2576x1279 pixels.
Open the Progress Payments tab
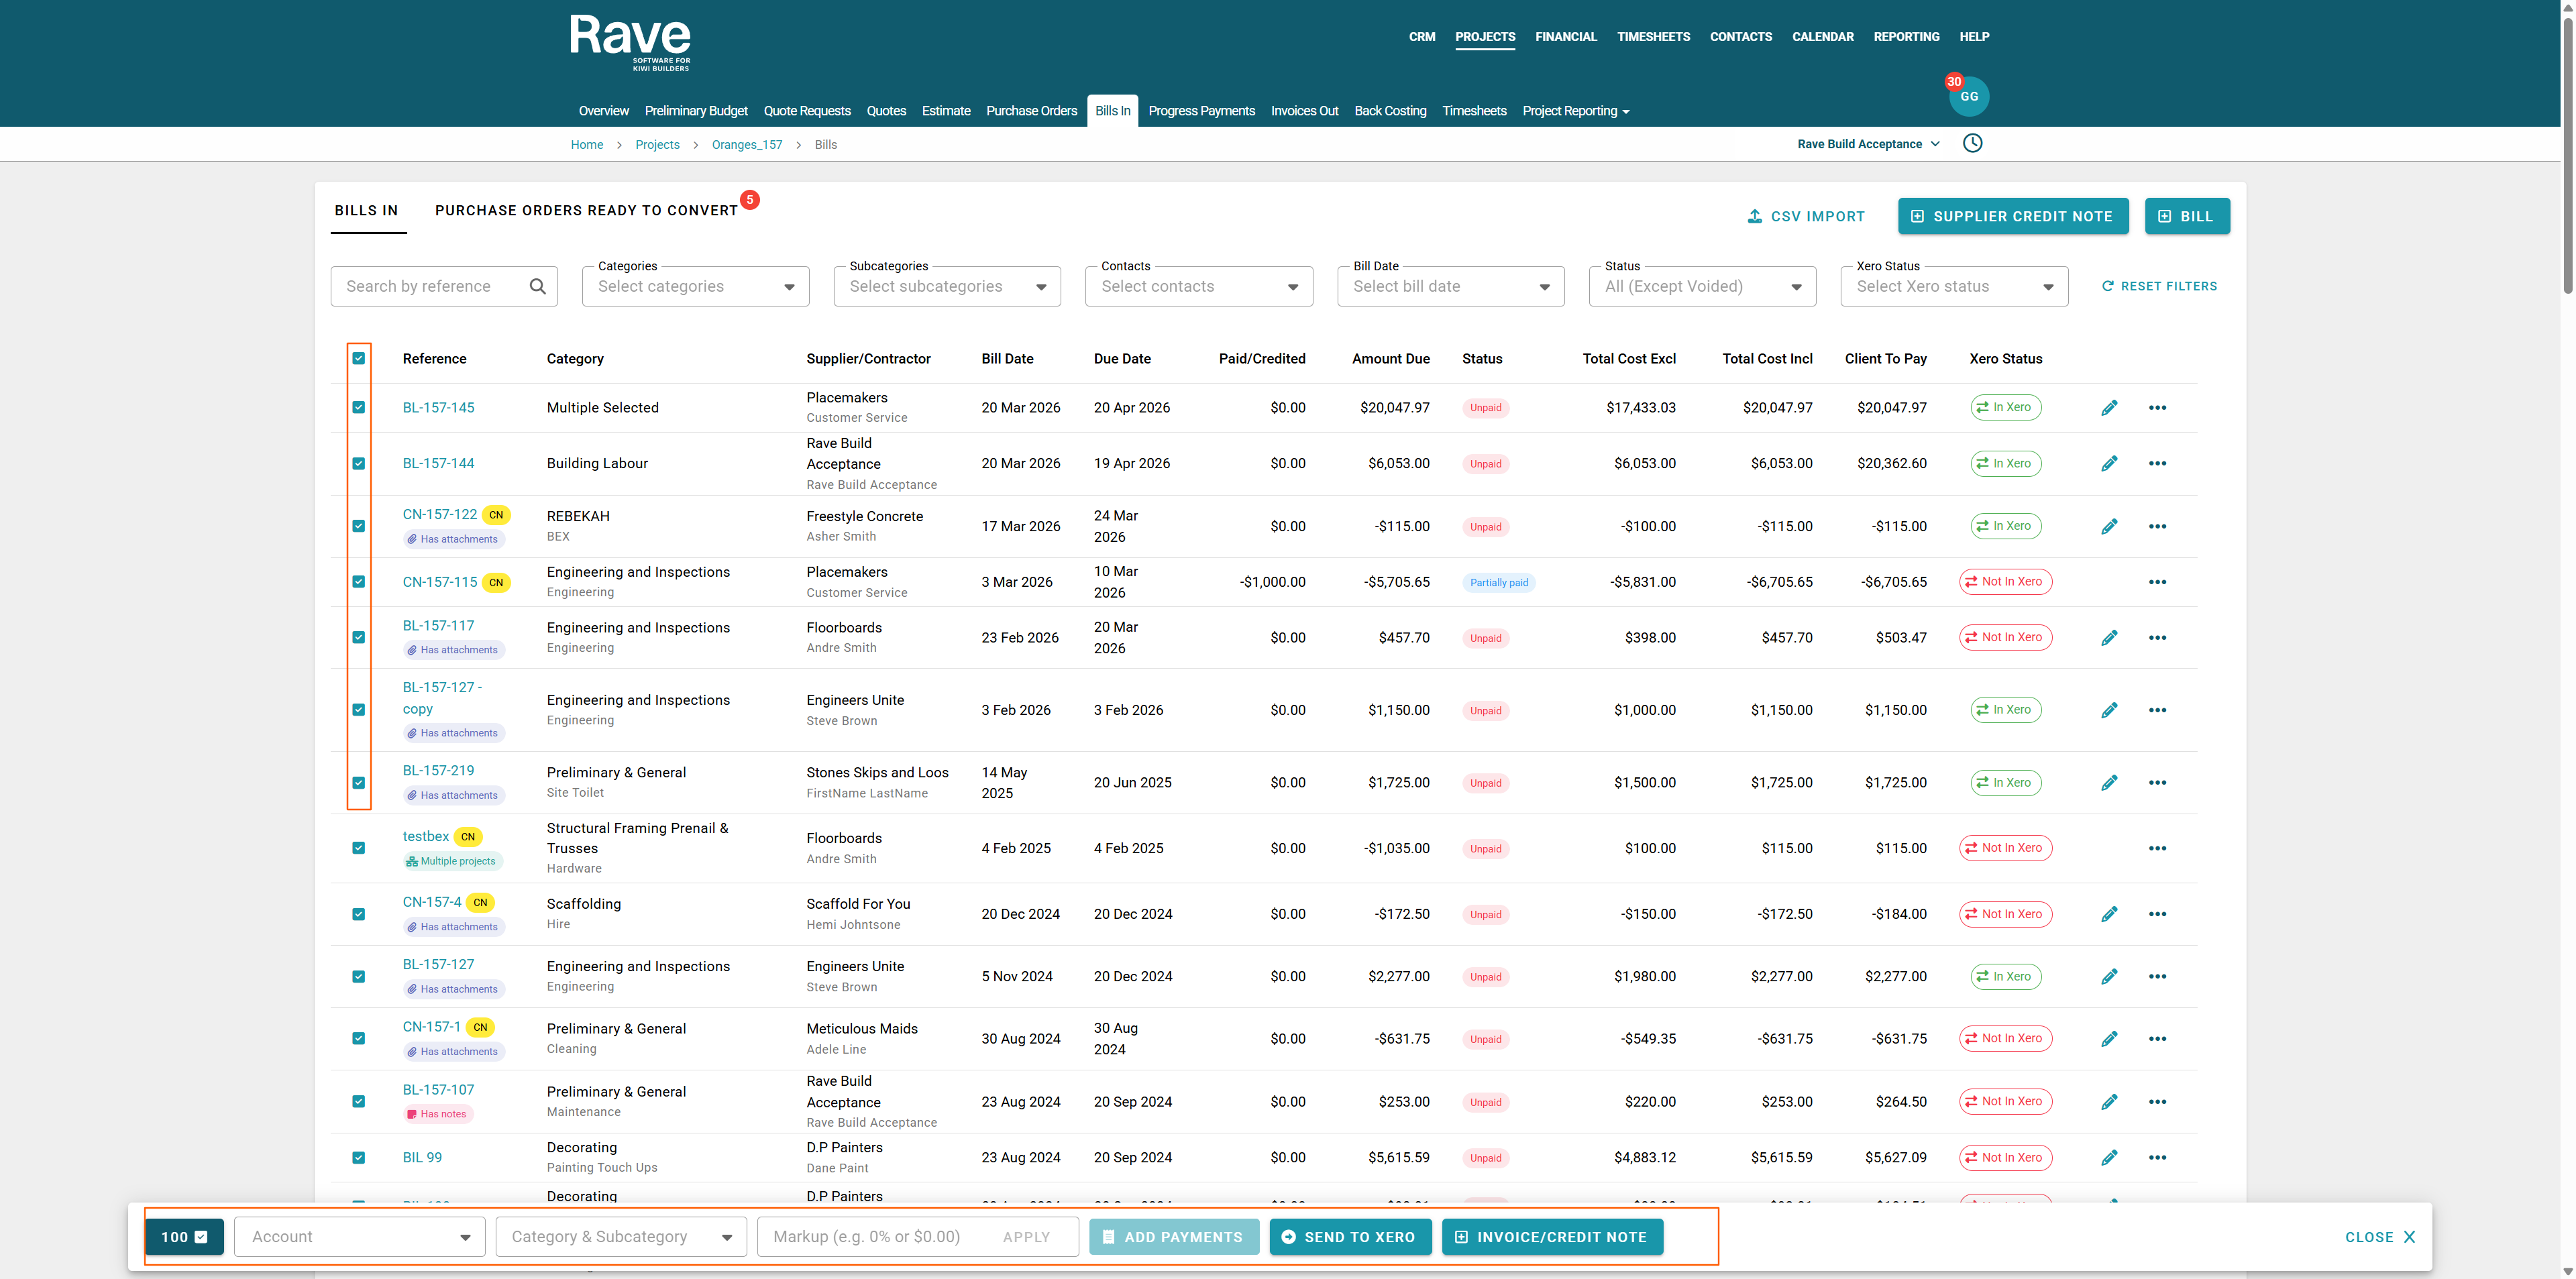[1201, 111]
